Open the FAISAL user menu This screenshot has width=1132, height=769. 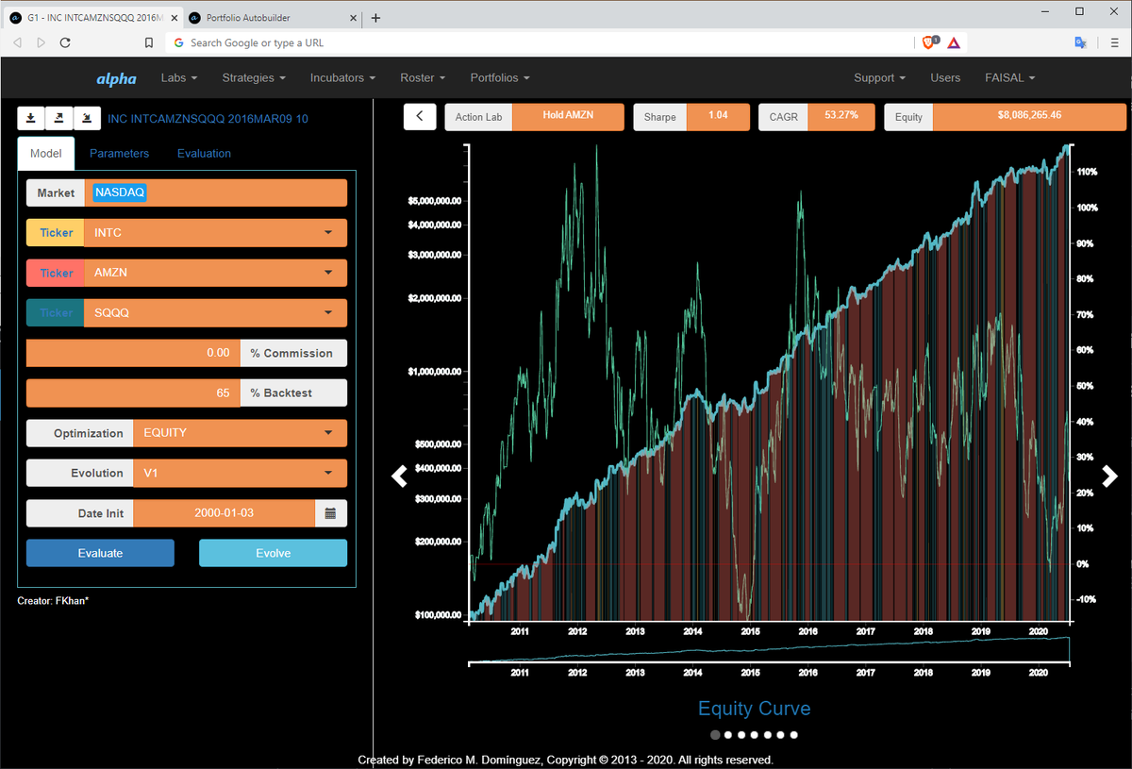tap(1009, 78)
